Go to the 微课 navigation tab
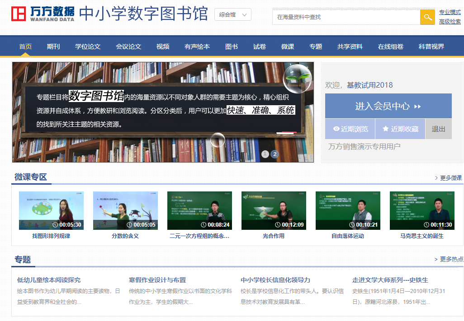The width and height of the screenshot is (464, 321). [288, 47]
